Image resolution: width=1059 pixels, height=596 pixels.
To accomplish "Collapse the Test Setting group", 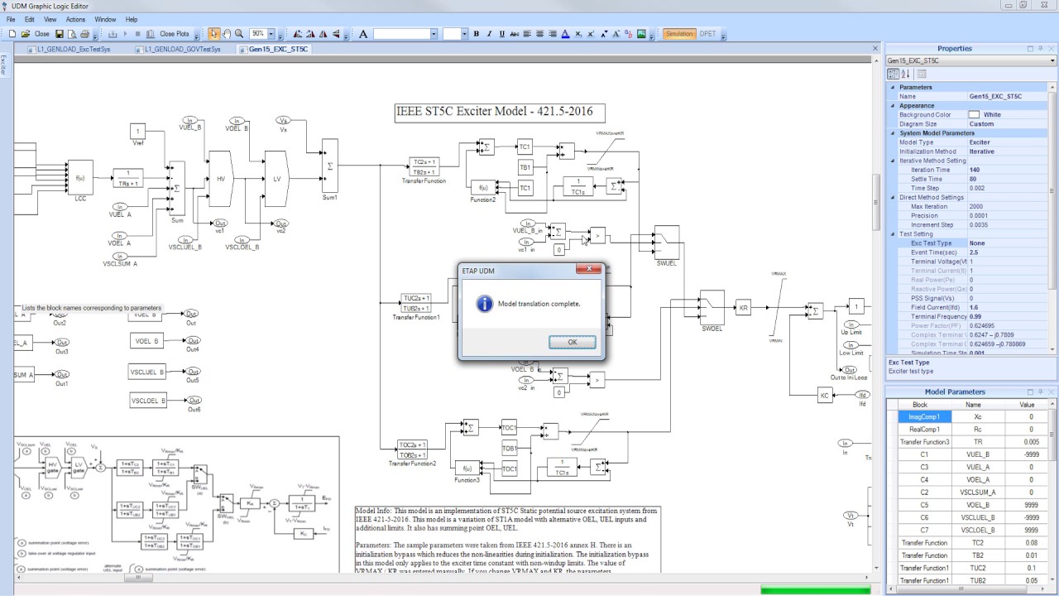I will (x=893, y=233).
